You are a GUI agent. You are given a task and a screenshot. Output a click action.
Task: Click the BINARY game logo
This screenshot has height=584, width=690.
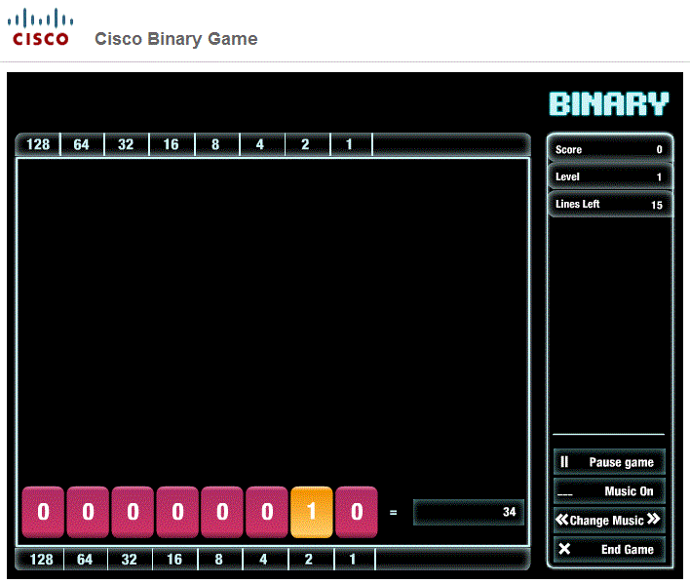(x=609, y=104)
